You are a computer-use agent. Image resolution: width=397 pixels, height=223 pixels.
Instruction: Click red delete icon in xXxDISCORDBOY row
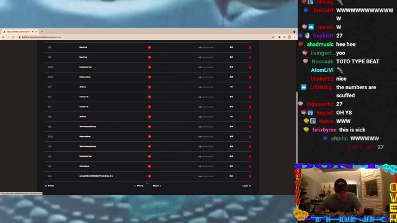click(250, 176)
